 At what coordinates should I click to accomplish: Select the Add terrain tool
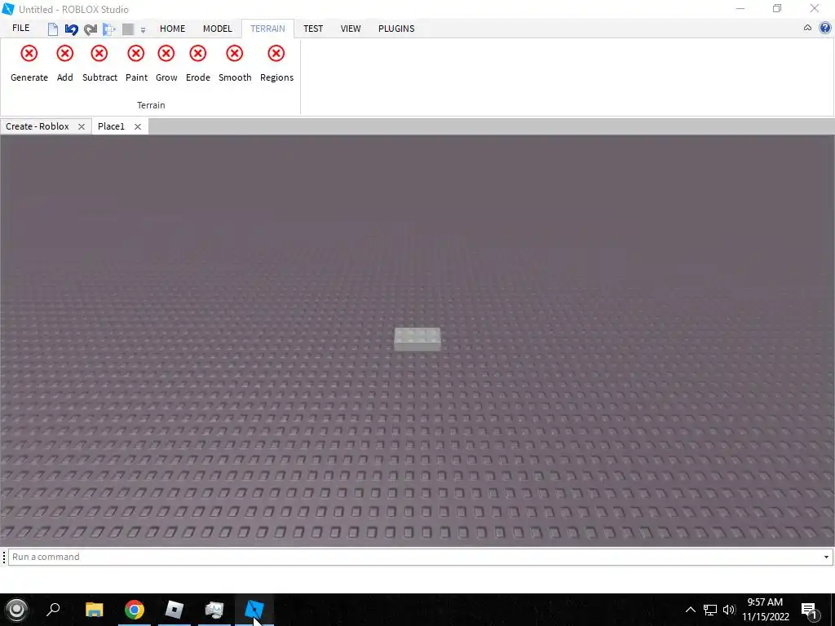[x=65, y=64]
